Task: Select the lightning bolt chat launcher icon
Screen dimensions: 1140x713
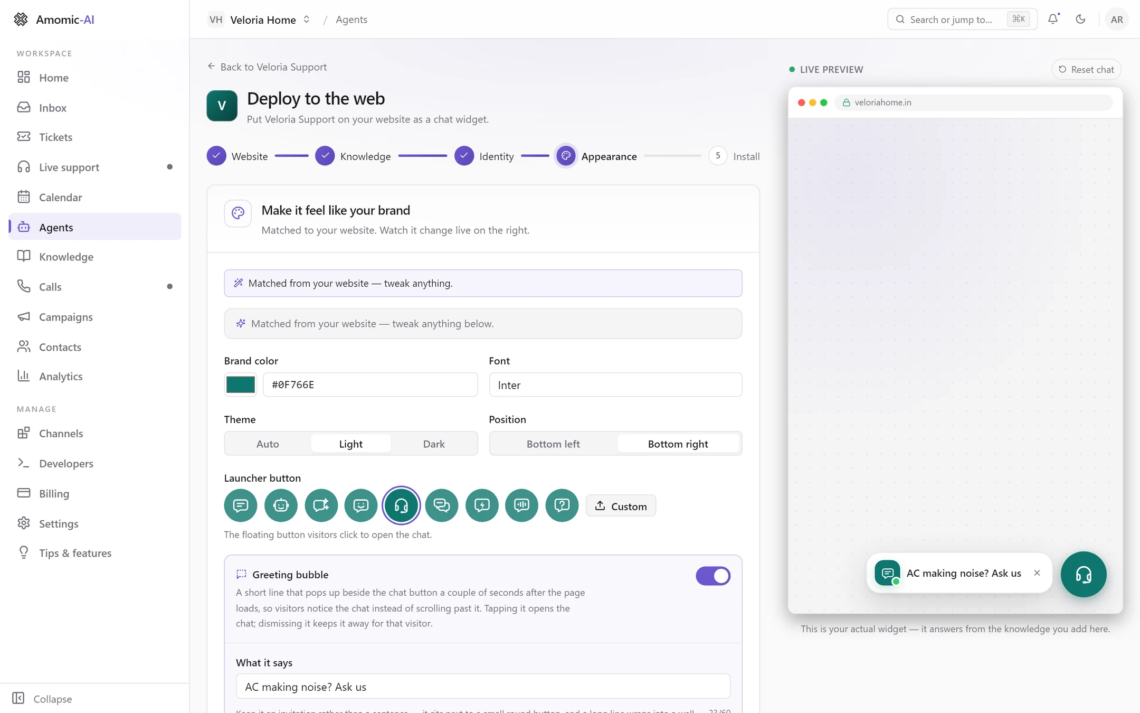Action: (x=482, y=505)
